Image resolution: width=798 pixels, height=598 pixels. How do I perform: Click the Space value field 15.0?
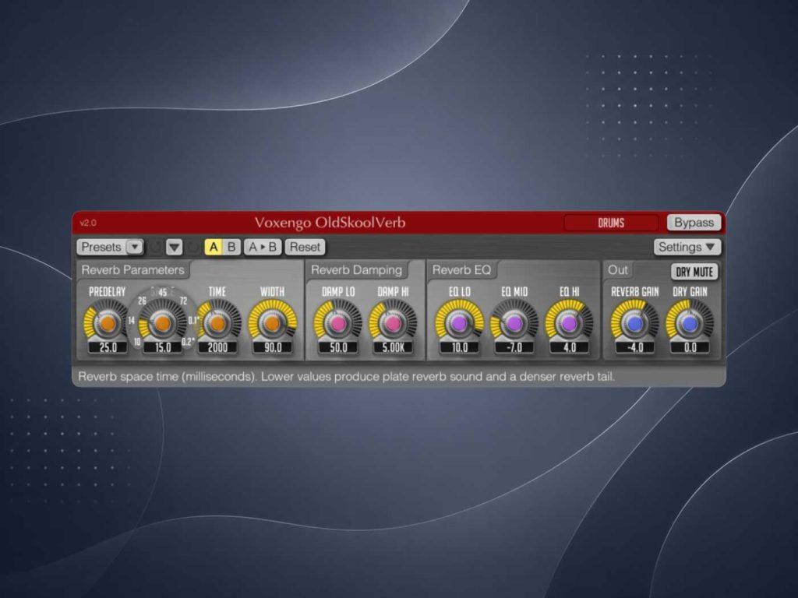coord(163,348)
